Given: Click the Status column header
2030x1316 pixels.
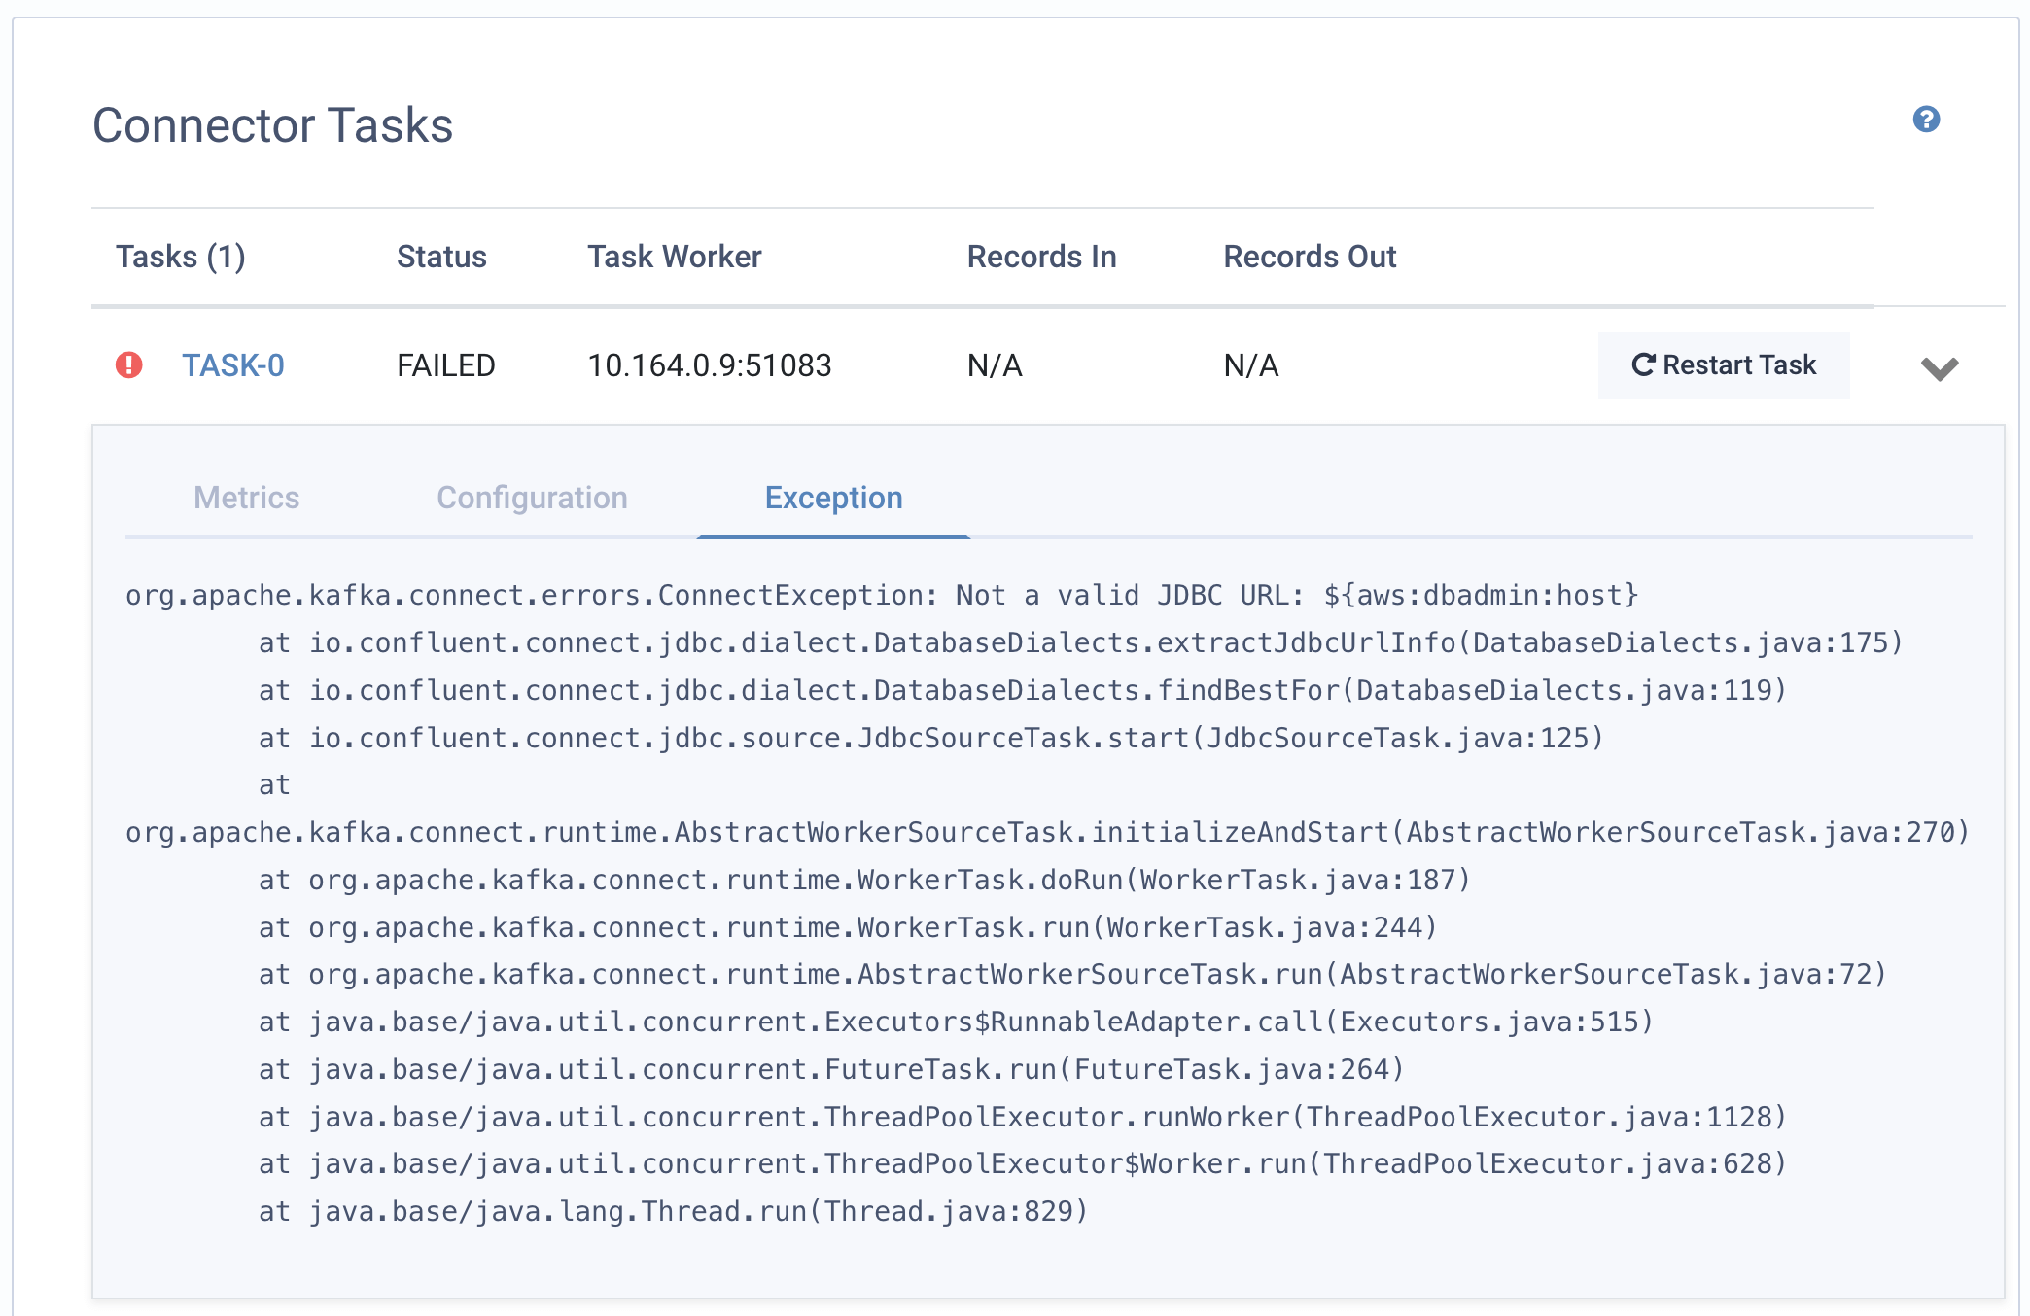Looking at the screenshot, I should pos(441,257).
